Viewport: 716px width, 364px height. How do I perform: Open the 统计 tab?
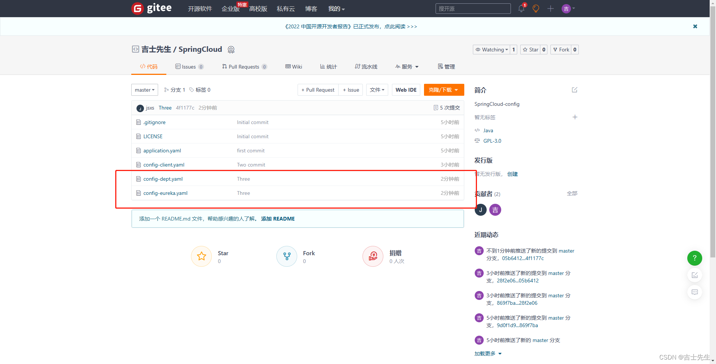tap(329, 67)
